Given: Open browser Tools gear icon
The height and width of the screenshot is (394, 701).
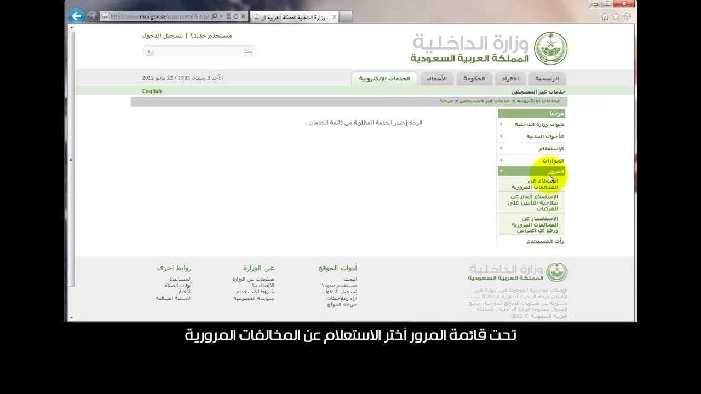Looking at the screenshot, I should coord(627,16).
